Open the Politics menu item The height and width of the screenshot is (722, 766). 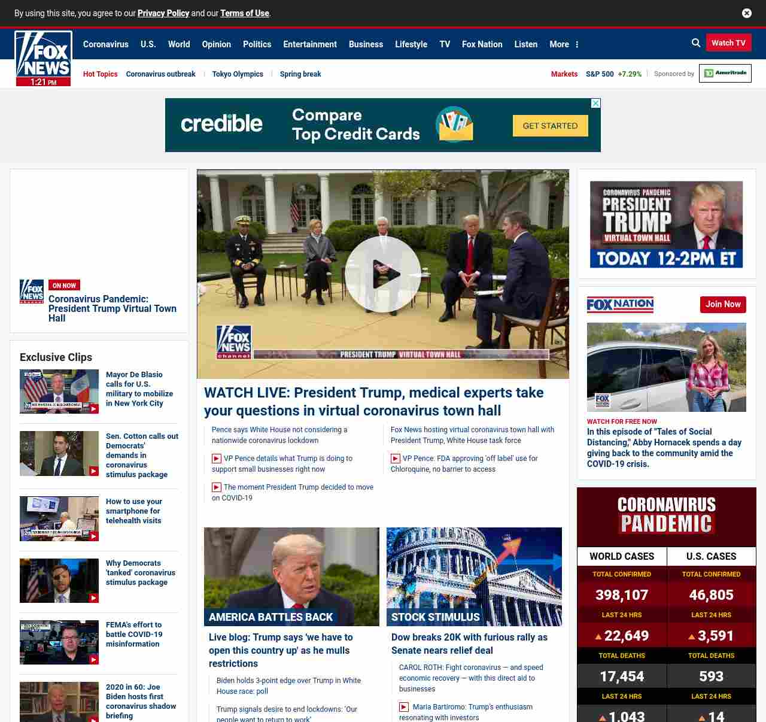257,44
